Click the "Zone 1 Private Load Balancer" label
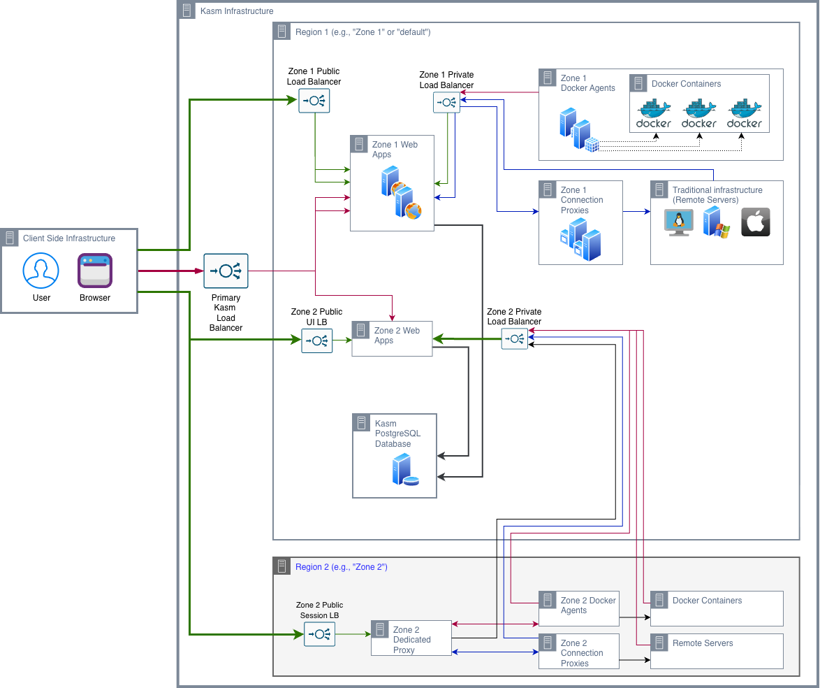This screenshot has width=820, height=688. click(446, 80)
